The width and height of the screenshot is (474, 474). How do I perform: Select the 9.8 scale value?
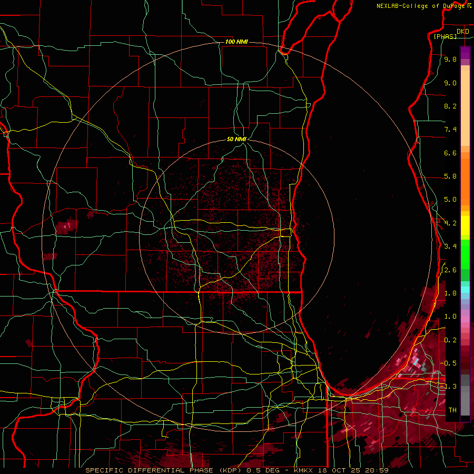coord(450,59)
